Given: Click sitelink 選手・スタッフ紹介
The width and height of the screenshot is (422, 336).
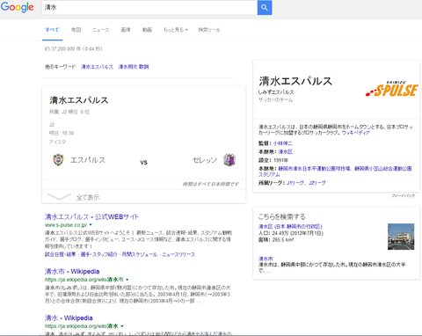Looking at the screenshot, I should 98,254.
